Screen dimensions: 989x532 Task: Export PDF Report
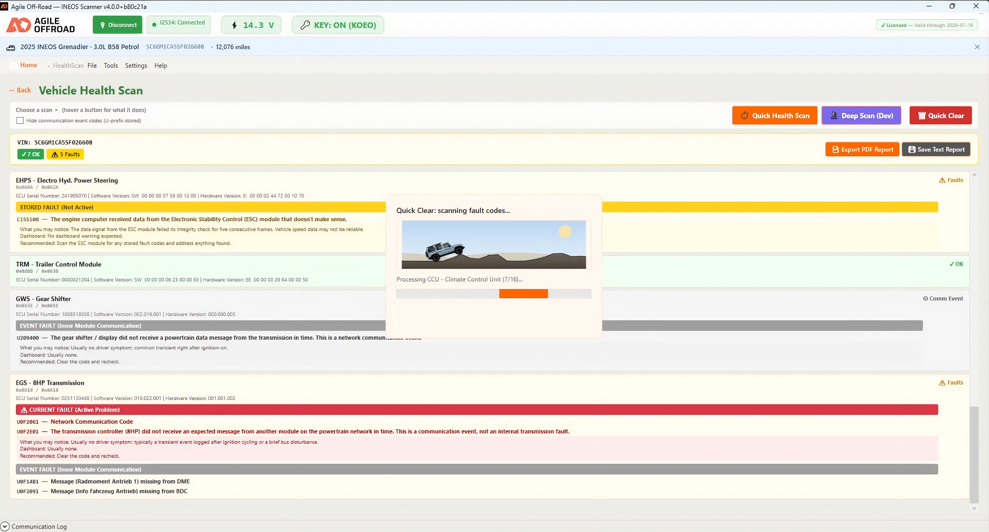coord(862,150)
